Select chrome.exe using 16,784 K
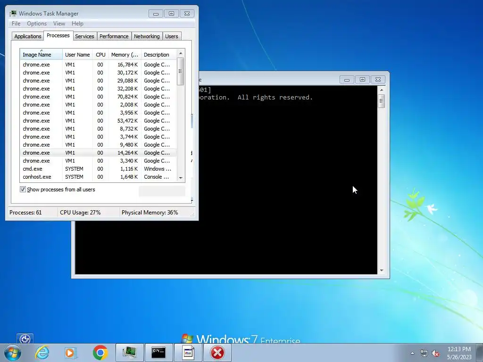The image size is (483, 362). click(x=98, y=65)
